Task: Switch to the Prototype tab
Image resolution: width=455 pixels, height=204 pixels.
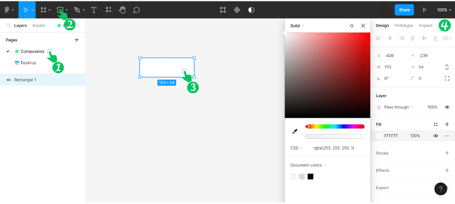Action: 403,26
